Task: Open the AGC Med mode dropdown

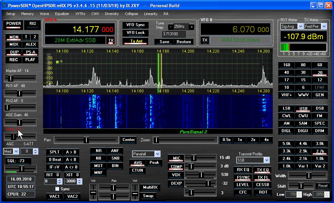Action: 16,151
